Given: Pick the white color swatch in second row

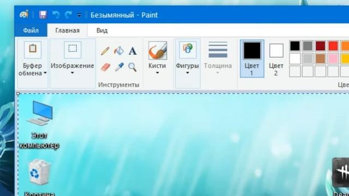Looking at the screenshot, I should click(295, 58).
